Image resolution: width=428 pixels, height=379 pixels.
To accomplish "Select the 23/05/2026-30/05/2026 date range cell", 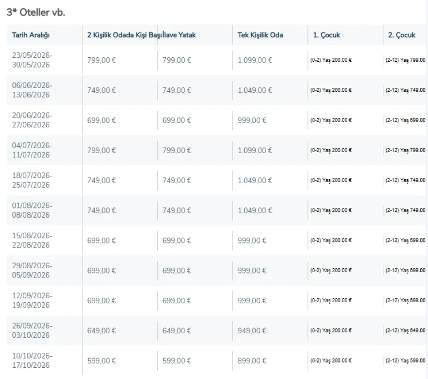I will point(32,60).
